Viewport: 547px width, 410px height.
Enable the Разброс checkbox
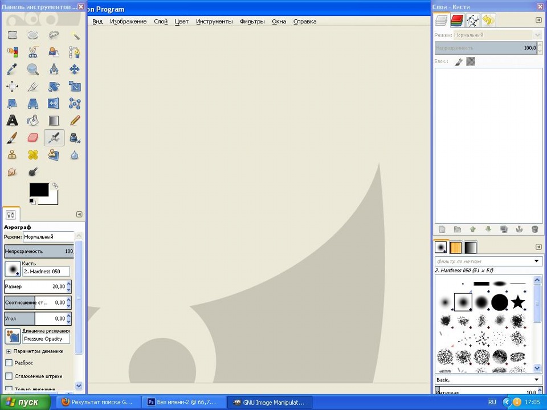click(x=9, y=363)
